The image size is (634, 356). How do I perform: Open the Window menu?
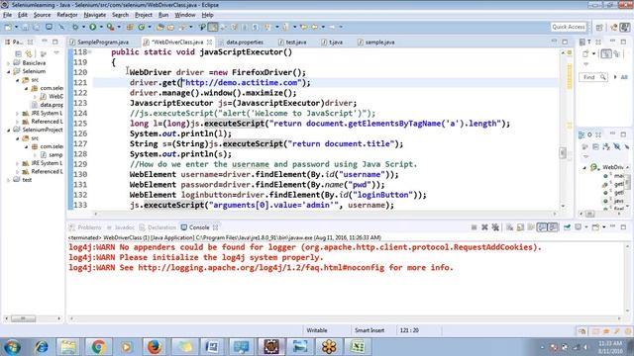185,15
